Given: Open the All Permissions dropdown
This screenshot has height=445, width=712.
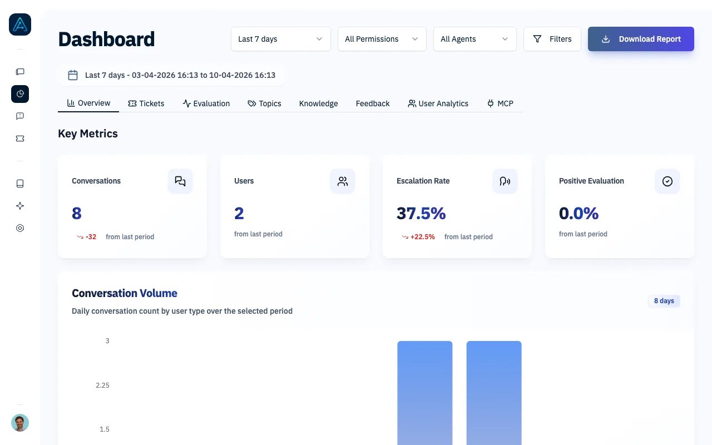Looking at the screenshot, I should (x=382, y=39).
